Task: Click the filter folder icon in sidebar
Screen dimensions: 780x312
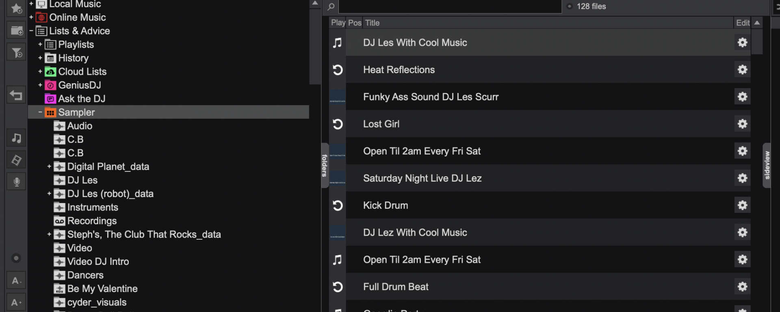Action: [16, 52]
